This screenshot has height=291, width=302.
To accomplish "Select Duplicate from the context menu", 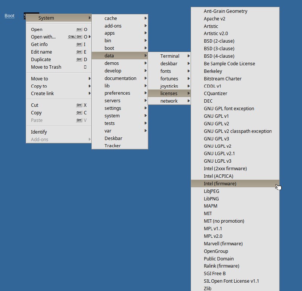I will click(41, 60).
